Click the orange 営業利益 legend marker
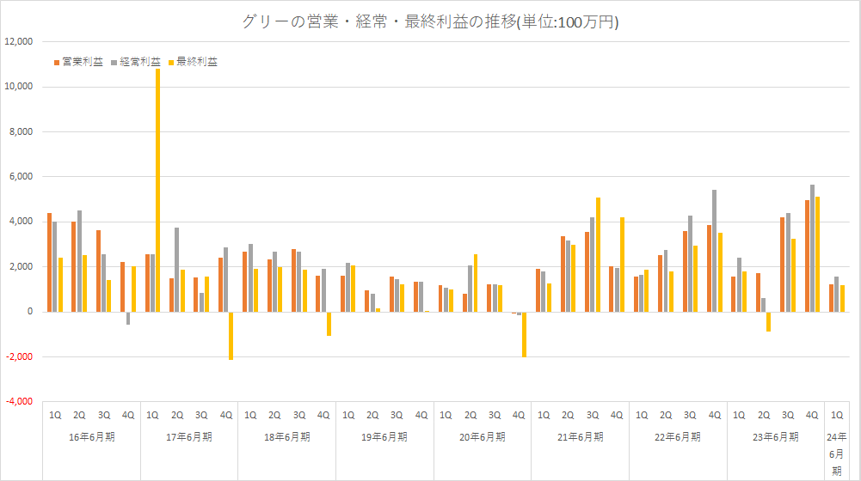 pyautogui.click(x=57, y=63)
